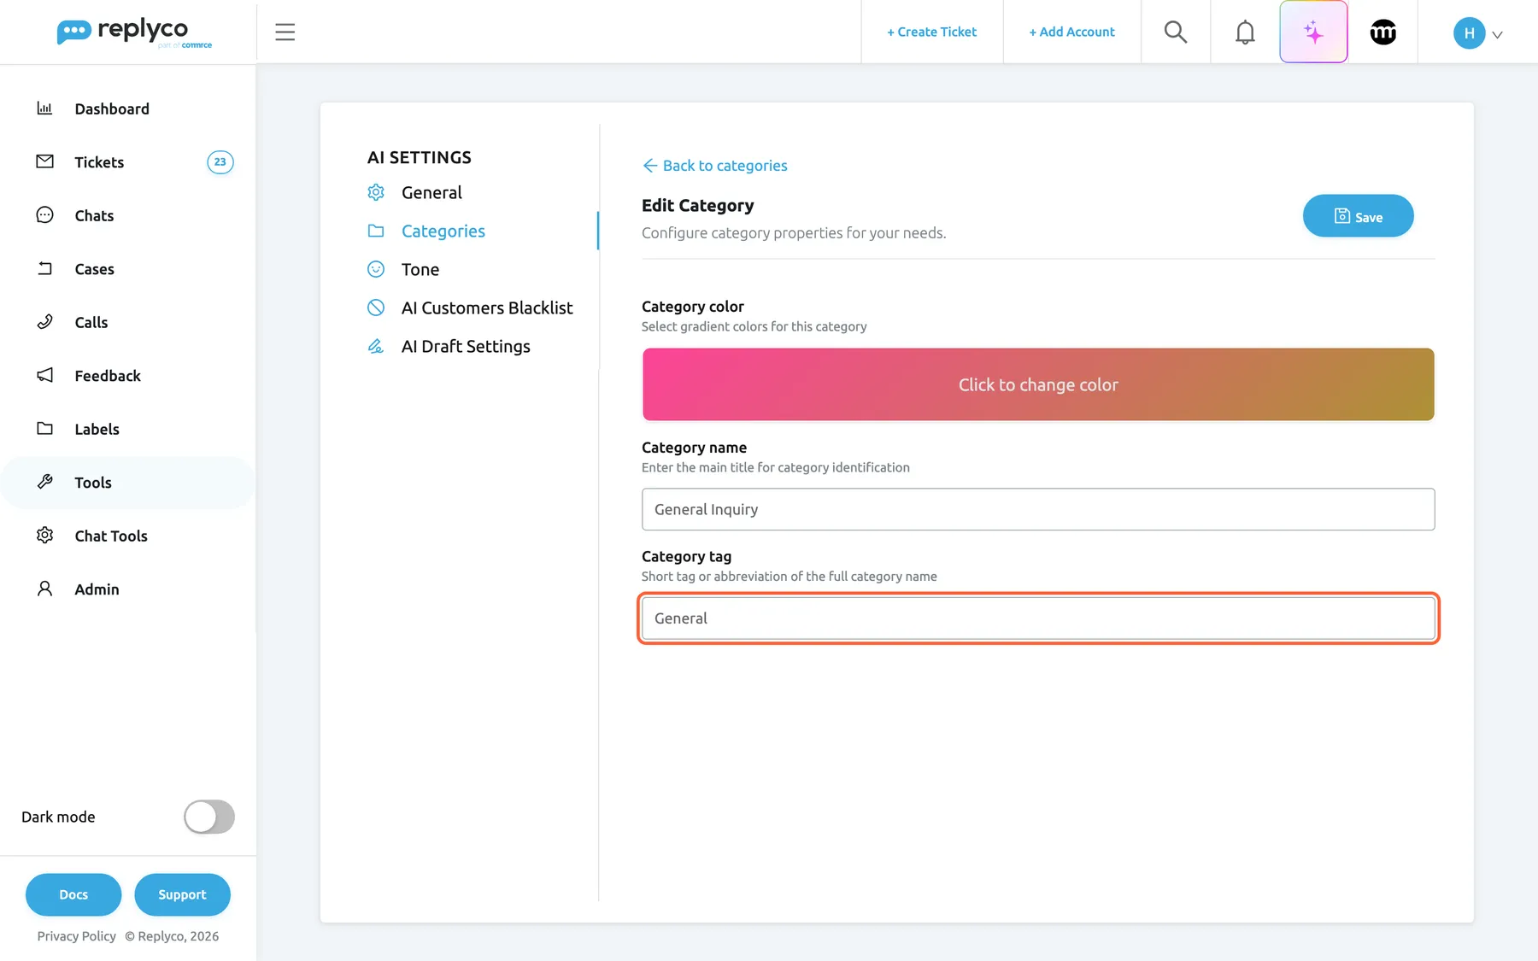The width and height of the screenshot is (1538, 961).
Task: Open the AI sparkle assistant icon
Action: point(1313,32)
